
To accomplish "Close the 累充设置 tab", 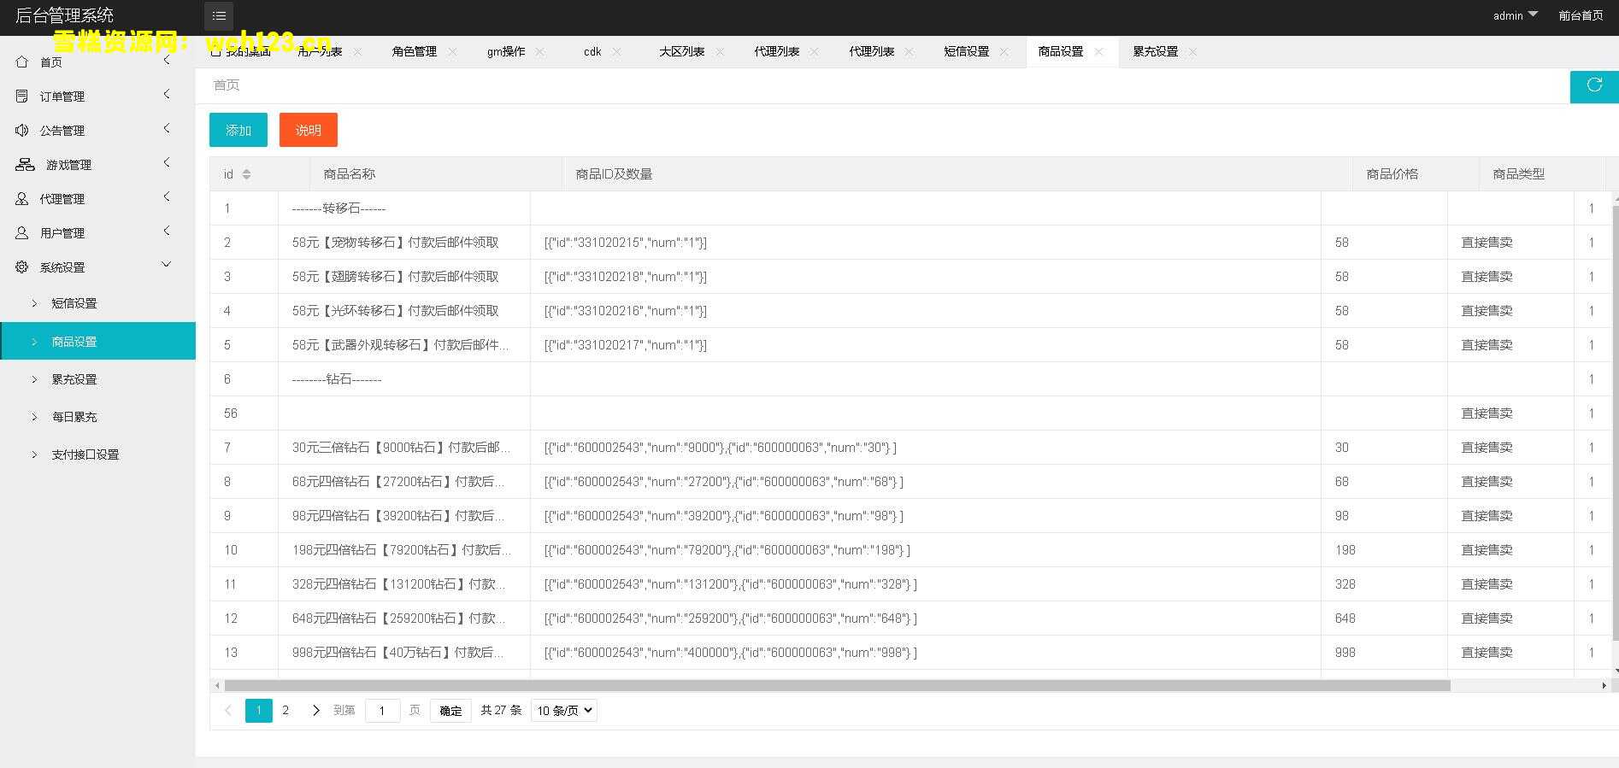I will (1192, 52).
